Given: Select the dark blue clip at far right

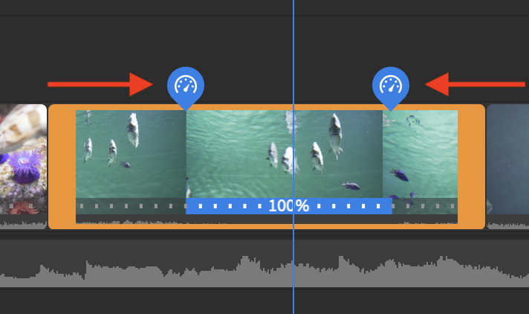Looking at the screenshot, I should [507, 158].
